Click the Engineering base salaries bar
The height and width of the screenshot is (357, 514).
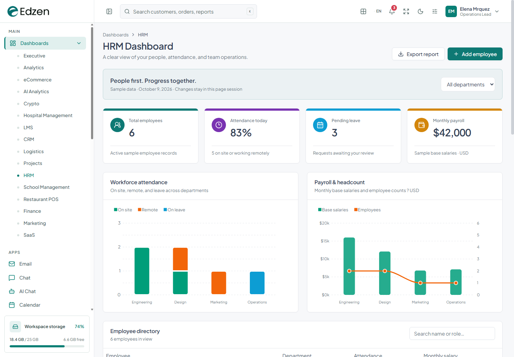pos(349,266)
